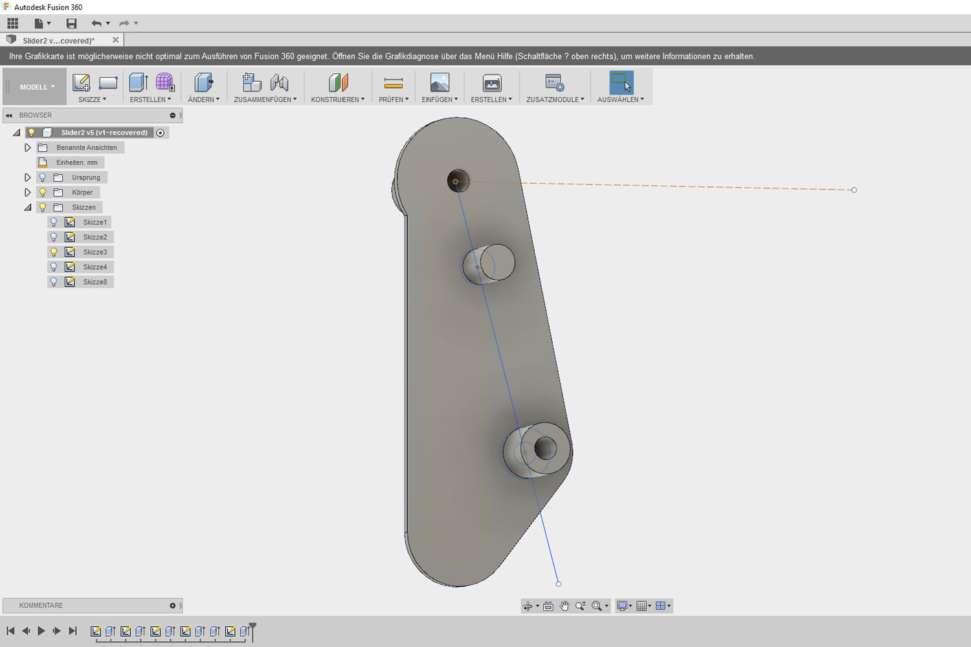The width and height of the screenshot is (971, 647).
Task: Collapse the Skizzen folder
Action: (x=27, y=207)
